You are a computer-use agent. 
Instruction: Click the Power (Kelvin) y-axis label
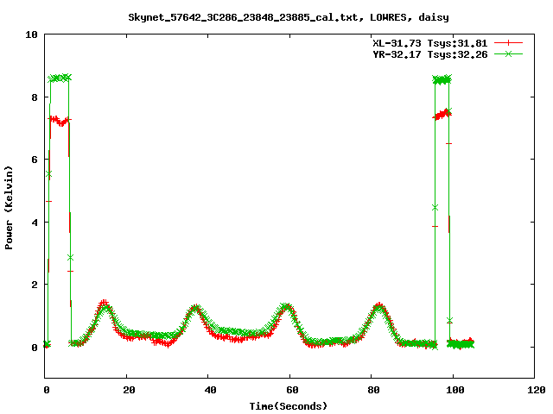[9, 208]
